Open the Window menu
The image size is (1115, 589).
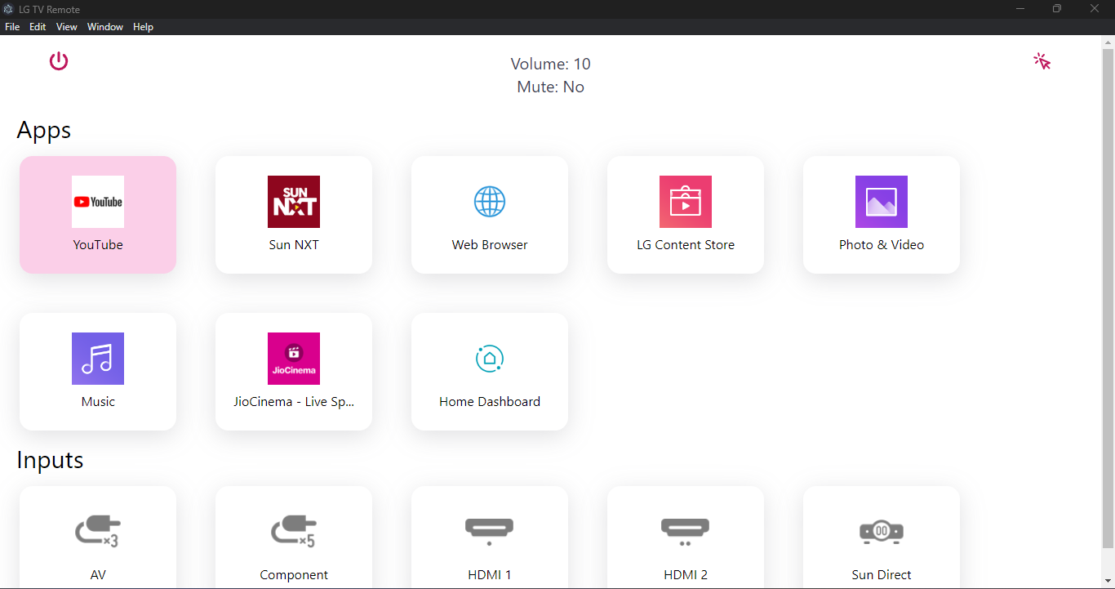(105, 27)
